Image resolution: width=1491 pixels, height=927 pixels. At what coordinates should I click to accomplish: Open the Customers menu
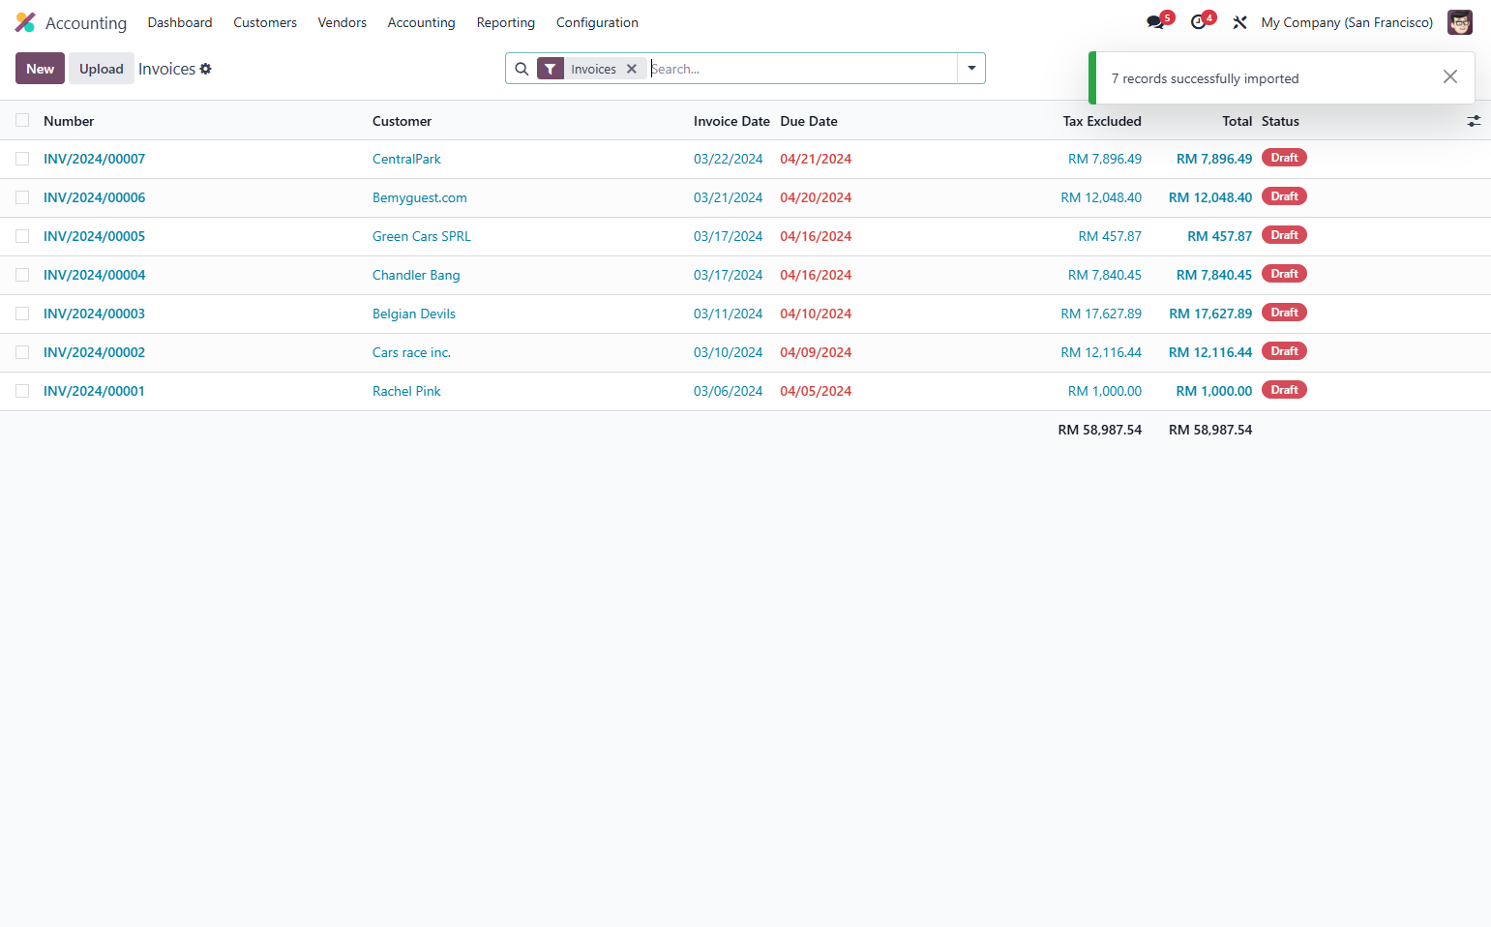point(265,22)
